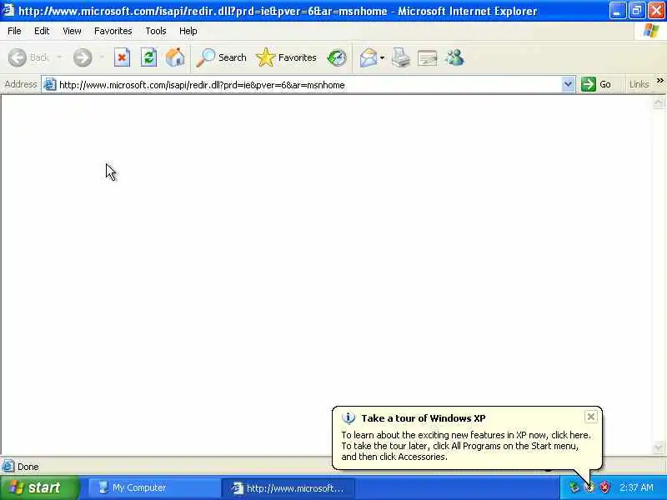This screenshot has width=667, height=500.
Task: Click the Links toolbar label
Action: (x=639, y=84)
